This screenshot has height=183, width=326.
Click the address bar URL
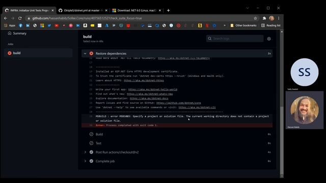[87, 18]
